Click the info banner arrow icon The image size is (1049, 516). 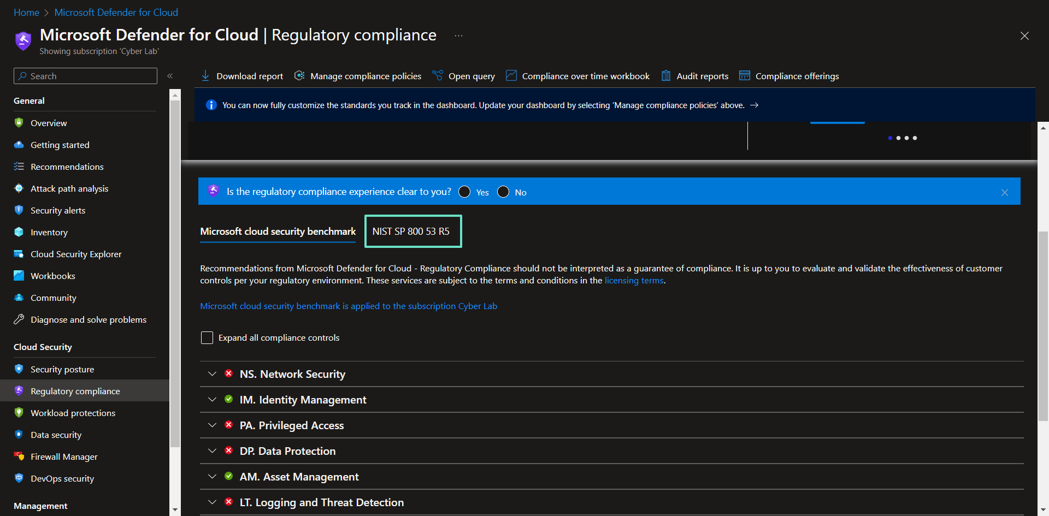click(x=754, y=105)
